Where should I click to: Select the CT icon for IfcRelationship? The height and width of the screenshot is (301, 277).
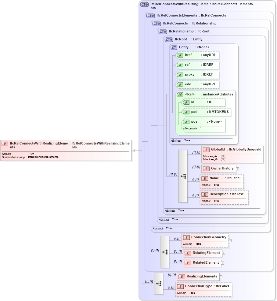[162, 31]
